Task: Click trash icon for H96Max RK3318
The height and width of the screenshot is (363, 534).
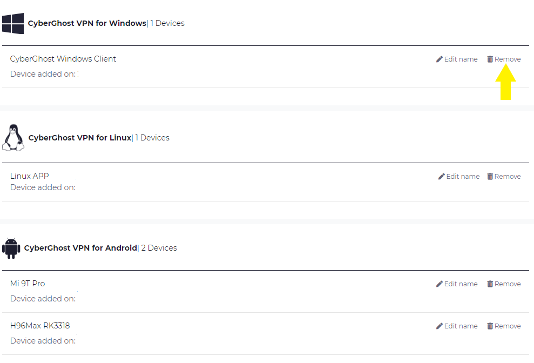Action: click(x=490, y=326)
